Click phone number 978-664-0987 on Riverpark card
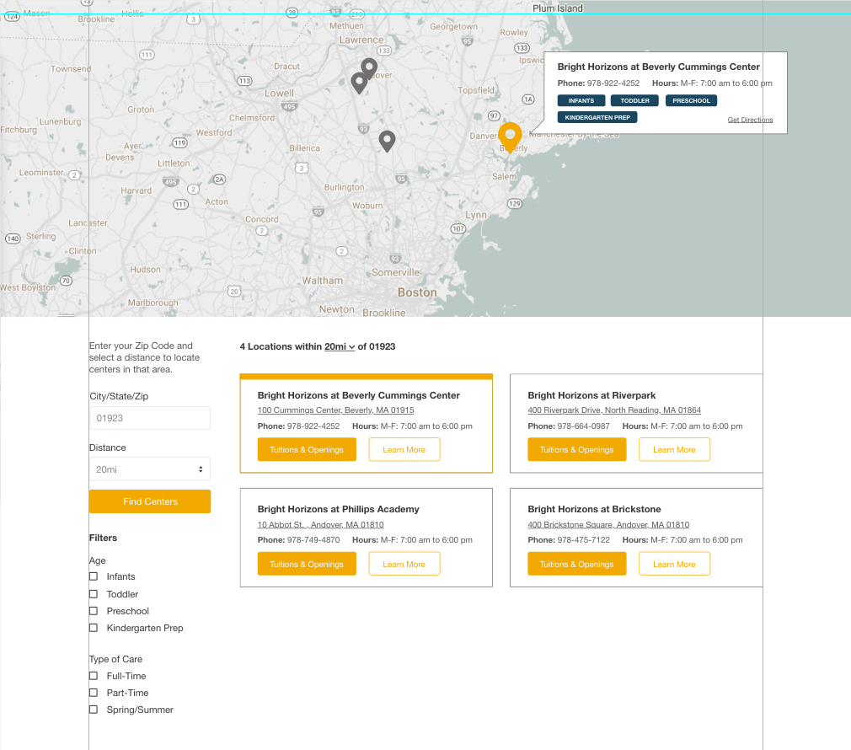The image size is (851, 750). (583, 426)
